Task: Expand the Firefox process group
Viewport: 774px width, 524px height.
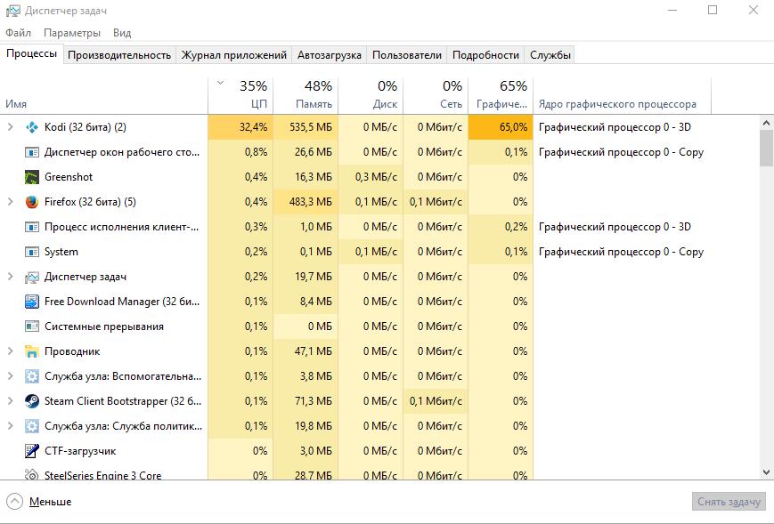Action: click(x=11, y=202)
